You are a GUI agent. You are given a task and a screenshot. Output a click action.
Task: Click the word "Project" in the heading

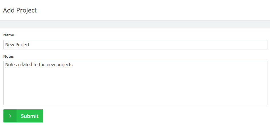tap(26, 11)
